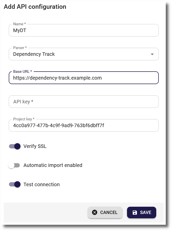Click the Automatic import enabled label

pos(52,165)
